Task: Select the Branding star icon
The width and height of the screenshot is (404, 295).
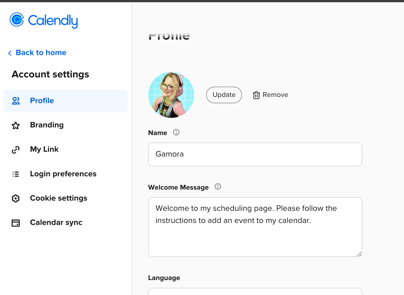Action: pyautogui.click(x=16, y=125)
